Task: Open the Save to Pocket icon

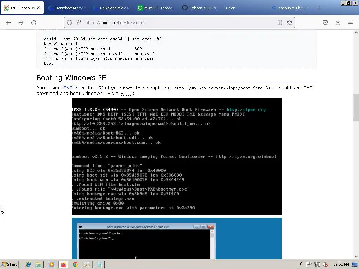Action: pyautogui.click(x=325, y=22)
